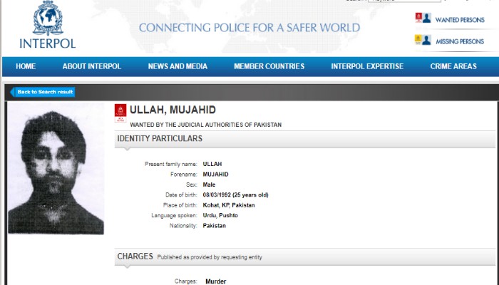The image size is (499, 285).
Task: Click the blue person icon beside Wanted Persons
Action: [x=427, y=18]
